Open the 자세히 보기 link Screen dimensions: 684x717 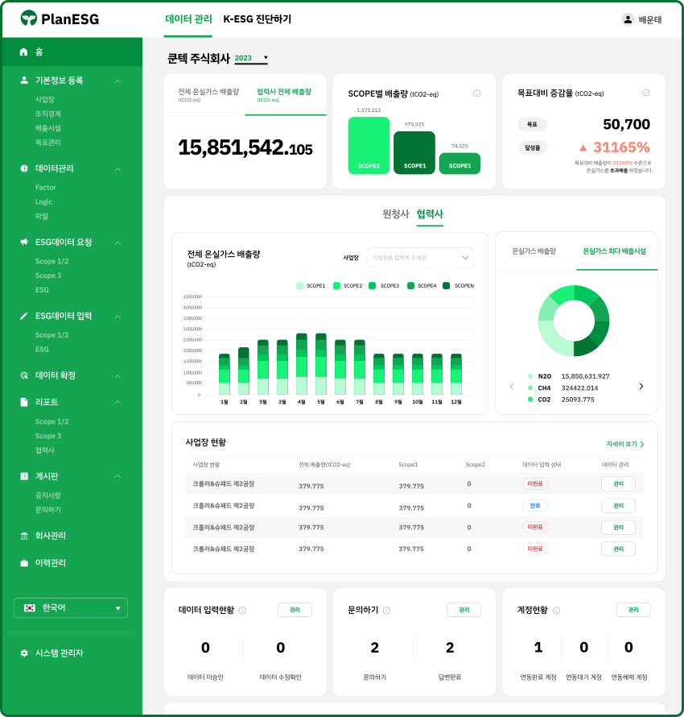point(624,444)
